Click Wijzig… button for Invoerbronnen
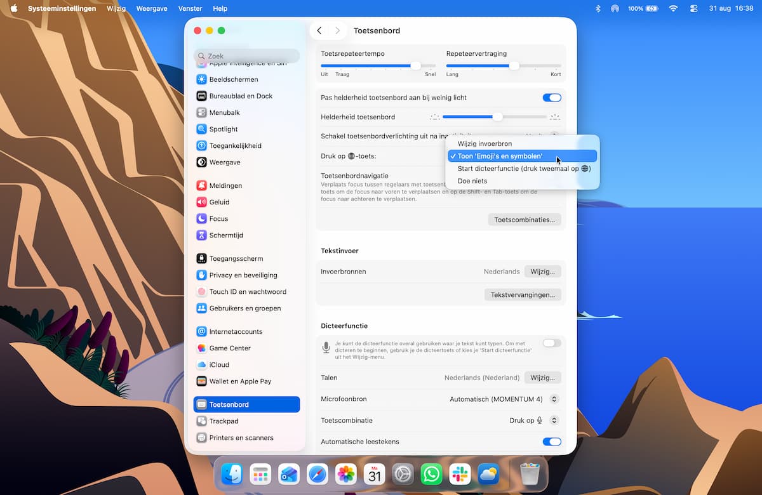Viewport: 762px width, 495px height. pos(543,272)
